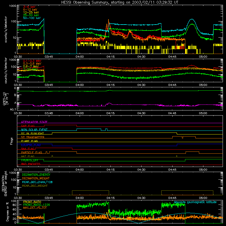This screenshot has height=226, width=226.
Task: Click the NON_SOLAR_EVENT step-up near 04:00
Action: pos(77,130)
